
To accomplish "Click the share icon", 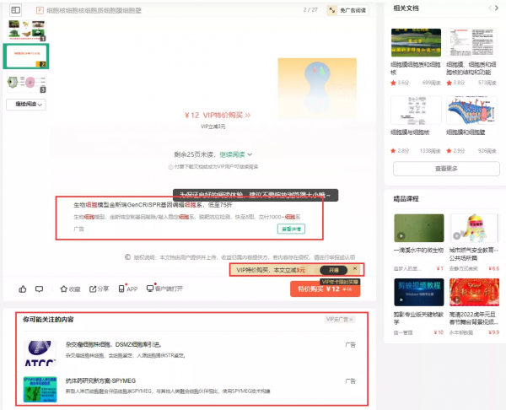I will [93, 289].
